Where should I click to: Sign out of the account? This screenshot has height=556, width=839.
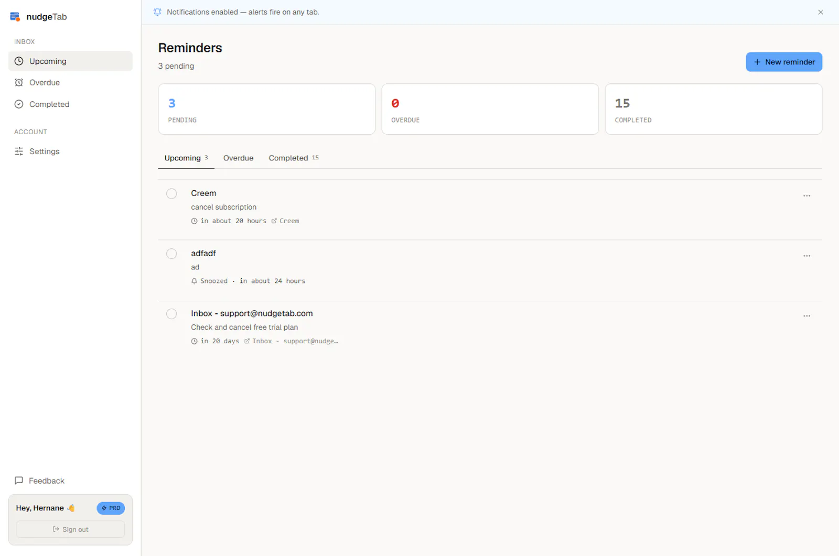click(x=70, y=529)
